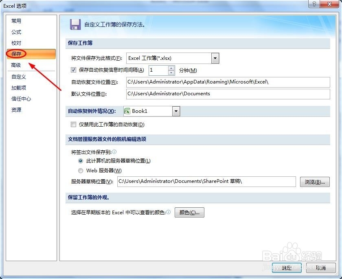
Task: Open the 加载项 options category
Action: click(19, 88)
